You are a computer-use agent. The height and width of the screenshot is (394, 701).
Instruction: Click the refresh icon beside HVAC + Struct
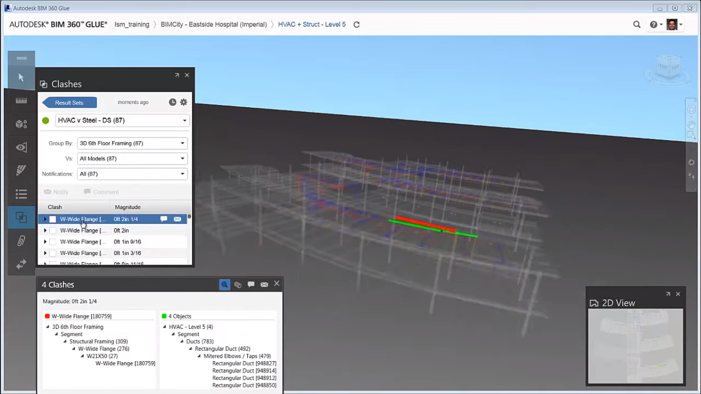coord(357,25)
